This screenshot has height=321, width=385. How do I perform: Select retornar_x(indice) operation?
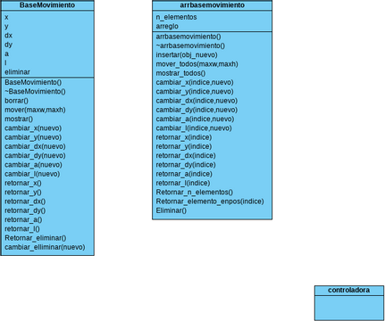tap(184, 137)
